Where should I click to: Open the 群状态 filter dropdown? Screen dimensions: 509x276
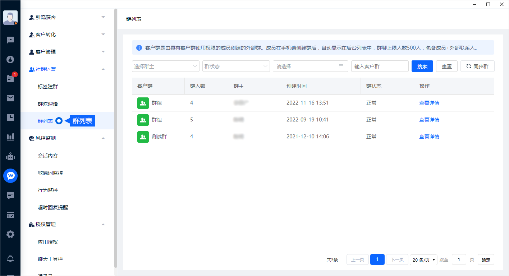click(x=236, y=66)
